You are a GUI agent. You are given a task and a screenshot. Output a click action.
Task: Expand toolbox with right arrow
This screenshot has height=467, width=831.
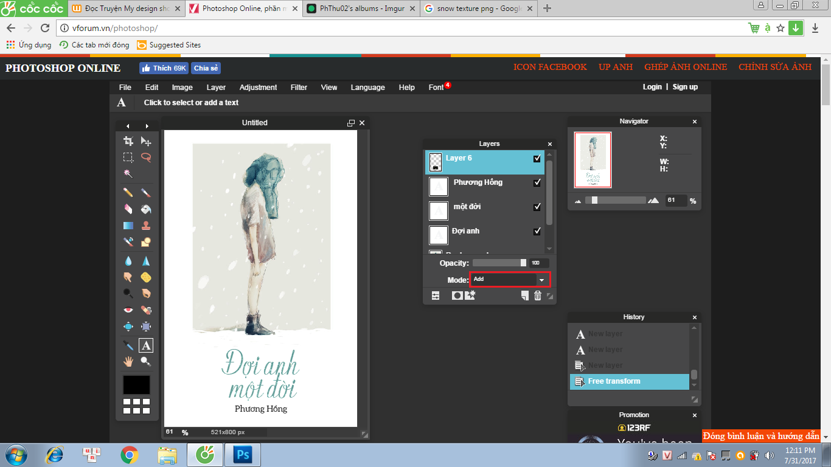click(x=147, y=126)
